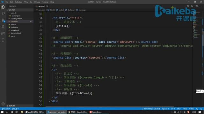Open Cortana from the taskbar

click(x=12, y=112)
